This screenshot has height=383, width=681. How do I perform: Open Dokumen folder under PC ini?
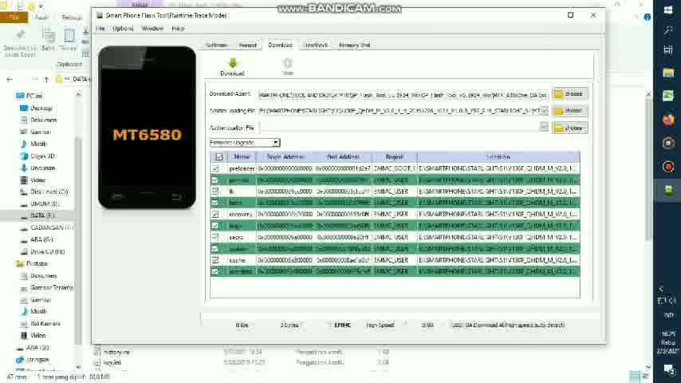(43, 120)
